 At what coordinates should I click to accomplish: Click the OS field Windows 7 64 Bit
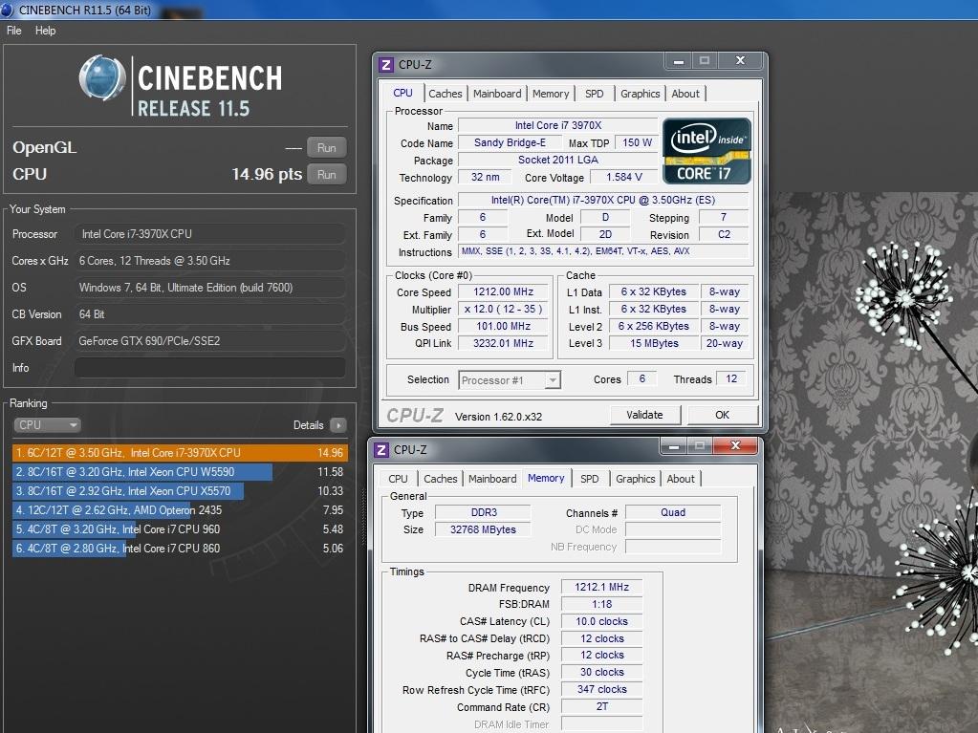210,288
